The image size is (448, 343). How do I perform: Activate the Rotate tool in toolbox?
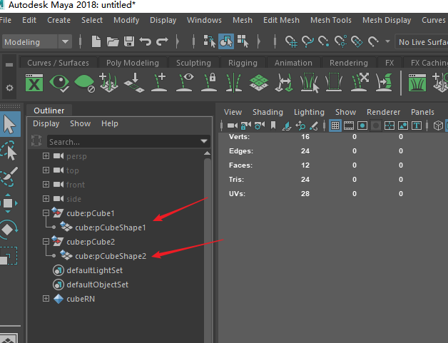click(9, 230)
